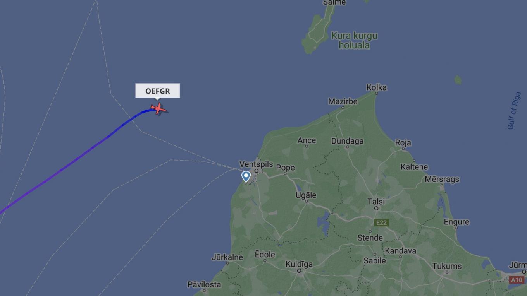Viewport: 527px width, 296px height.
Task: Click the Talsi town marker
Action: (376, 209)
